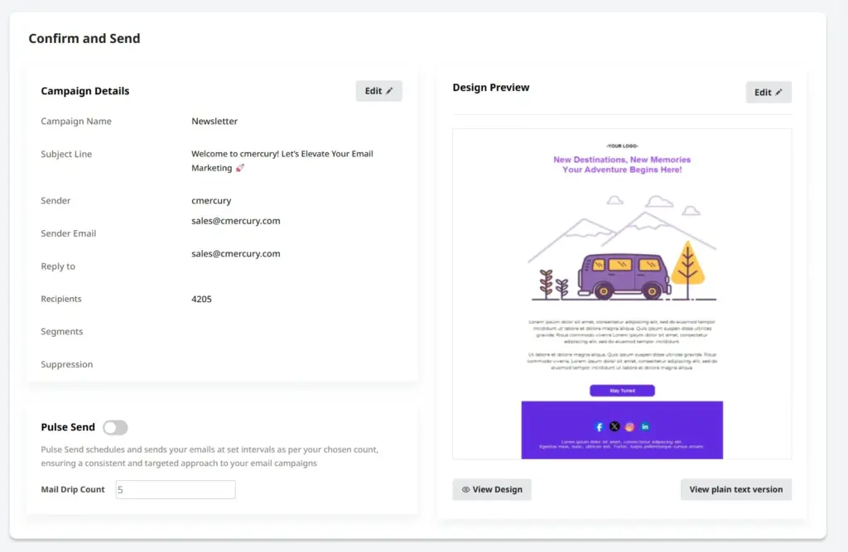The width and height of the screenshot is (848, 552).
Task: Select the sales@cmercury.com address next to Sender Email
Action: point(236,221)
